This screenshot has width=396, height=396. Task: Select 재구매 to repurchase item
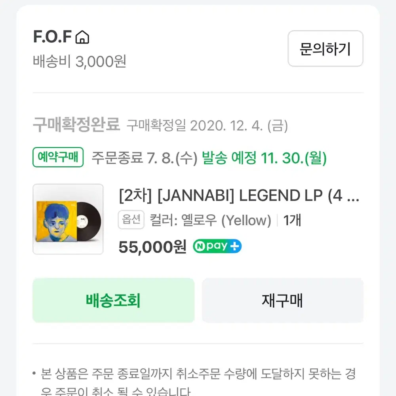(x=282, y=300)
